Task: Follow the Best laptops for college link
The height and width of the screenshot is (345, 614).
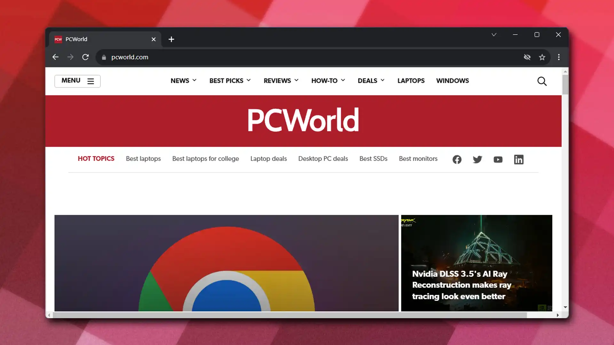Action: [x=205, y=159]
